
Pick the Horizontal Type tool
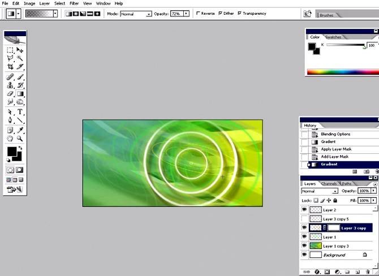(x=20, y=112)
